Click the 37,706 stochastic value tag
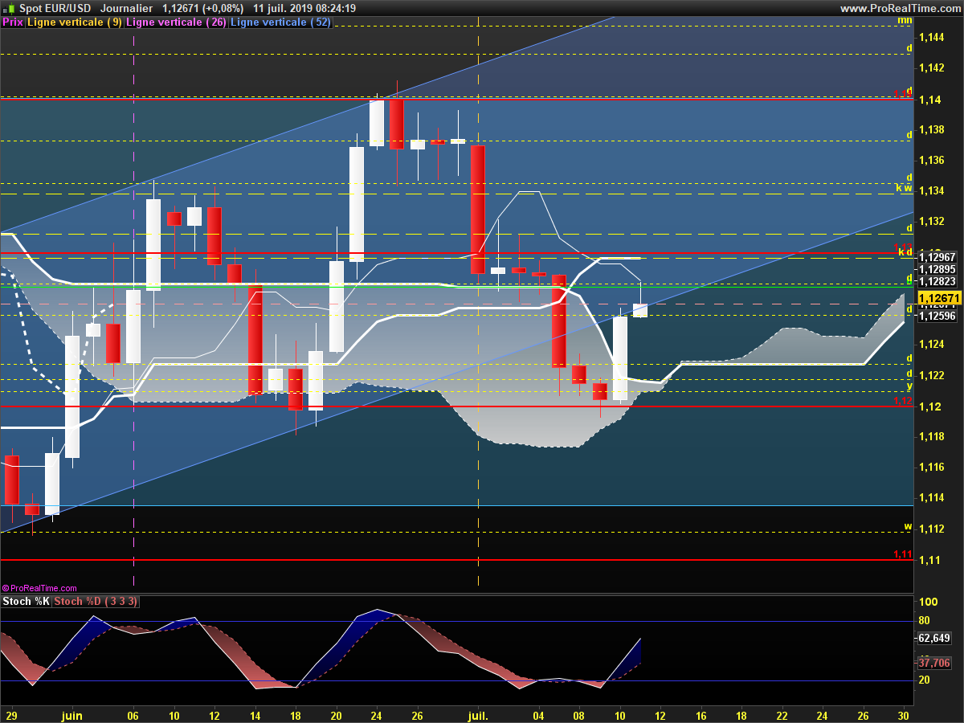 click(x=934, y=663)
